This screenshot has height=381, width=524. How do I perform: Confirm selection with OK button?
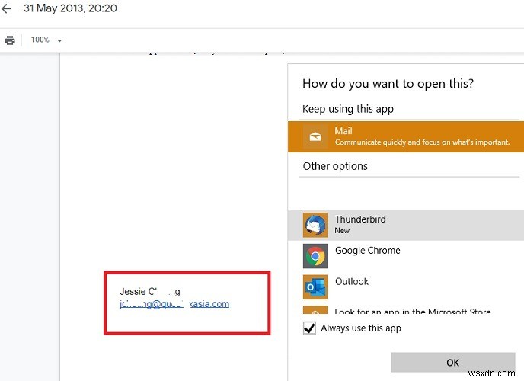click(453, 362)
